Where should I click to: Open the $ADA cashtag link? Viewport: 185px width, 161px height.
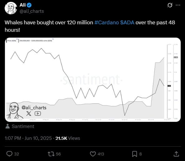[127, 22]
